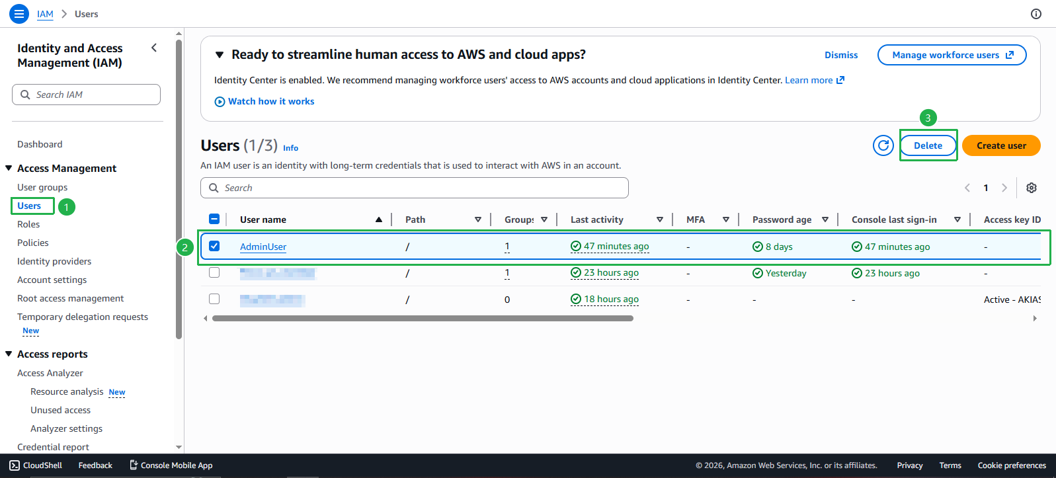
Task: Focus the users Search input field
Action: click(x=415, y=188)
